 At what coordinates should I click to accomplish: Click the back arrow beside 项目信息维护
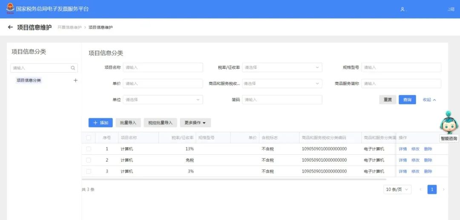coord(11,27)
